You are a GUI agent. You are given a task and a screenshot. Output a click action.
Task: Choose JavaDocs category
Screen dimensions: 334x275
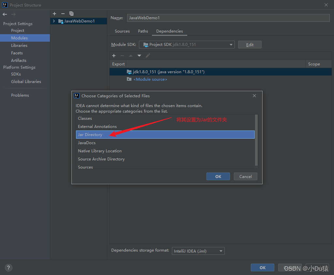click(165, 143)
